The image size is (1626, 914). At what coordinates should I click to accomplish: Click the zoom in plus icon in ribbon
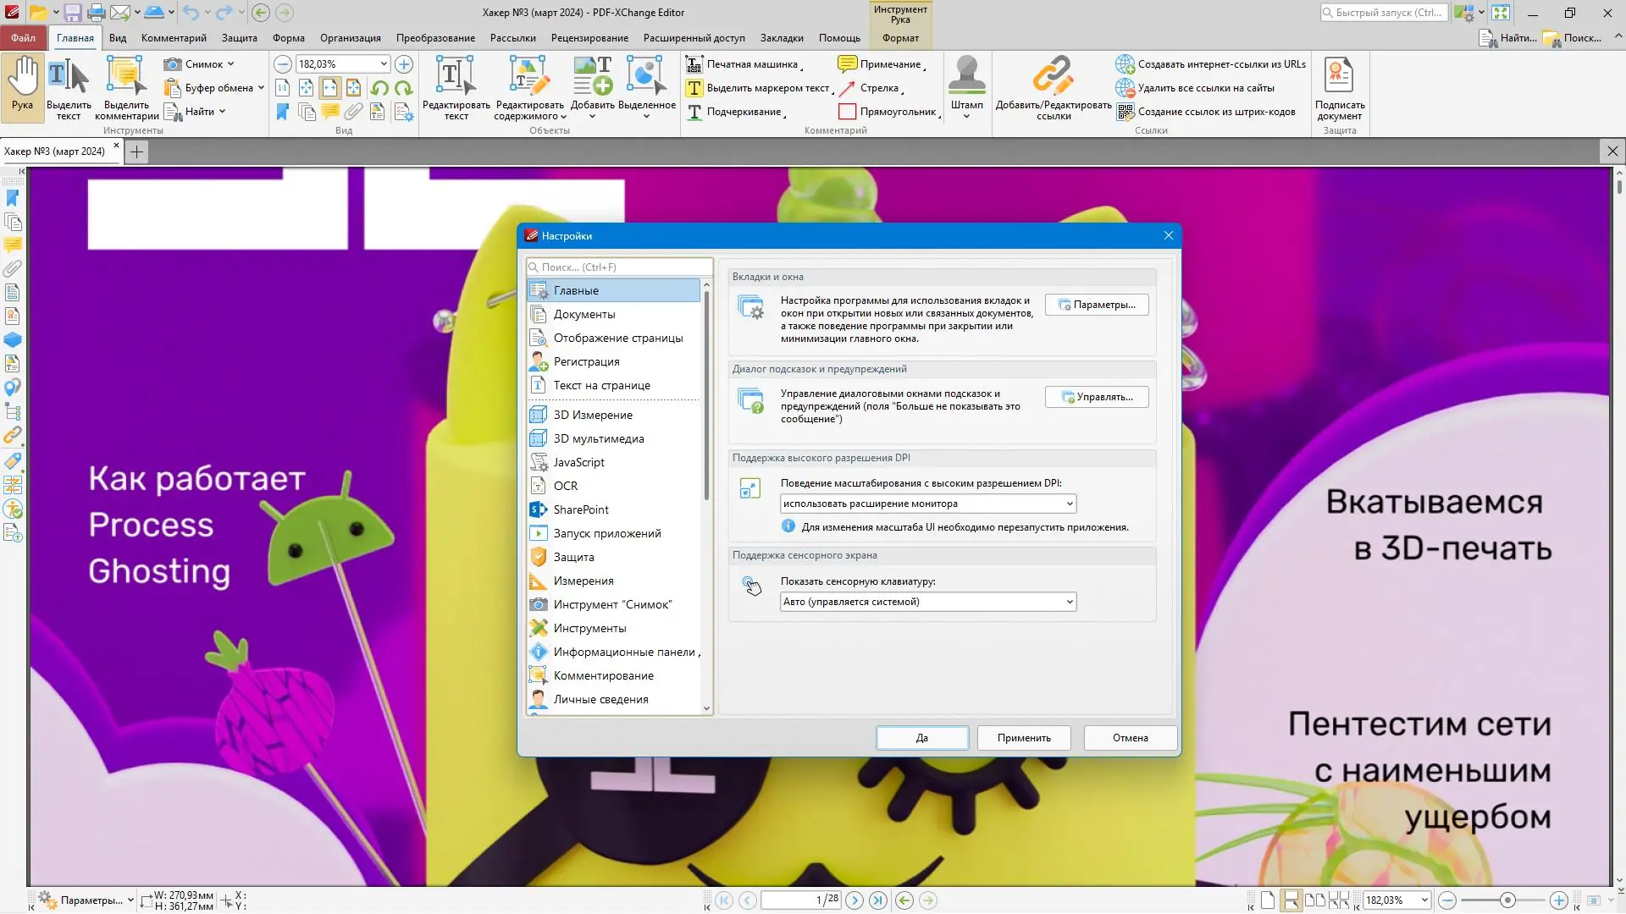(x=404, y=64)
